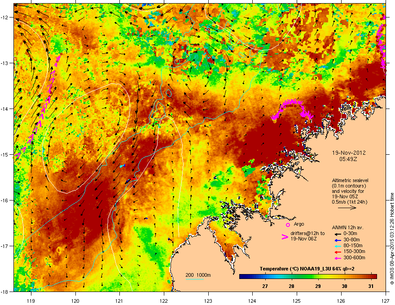The image size is (395, 305).
Task: Click the longitude axis label '122'
Action: pos(164,301)
